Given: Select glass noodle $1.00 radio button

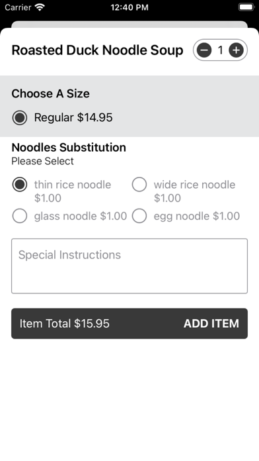Looking at the screenshot, I should click(20, 216).
